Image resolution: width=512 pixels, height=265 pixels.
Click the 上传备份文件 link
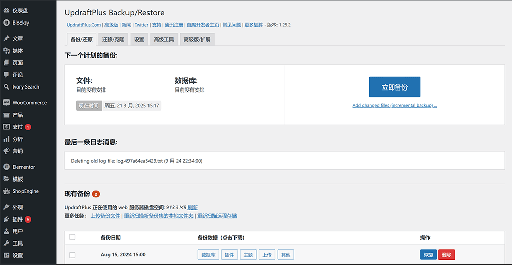pyautogui.click(x=105, y=216)
